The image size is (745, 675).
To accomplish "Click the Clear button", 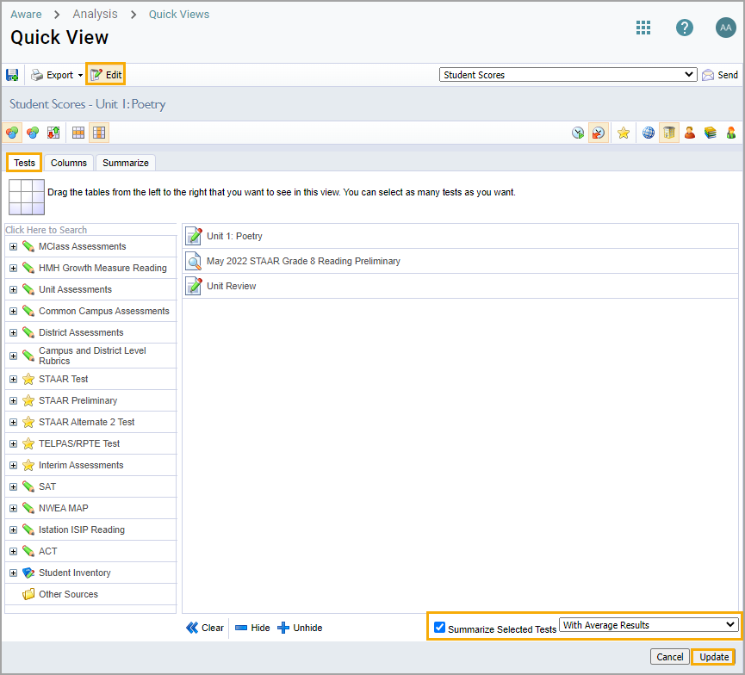I will (205, 628).
